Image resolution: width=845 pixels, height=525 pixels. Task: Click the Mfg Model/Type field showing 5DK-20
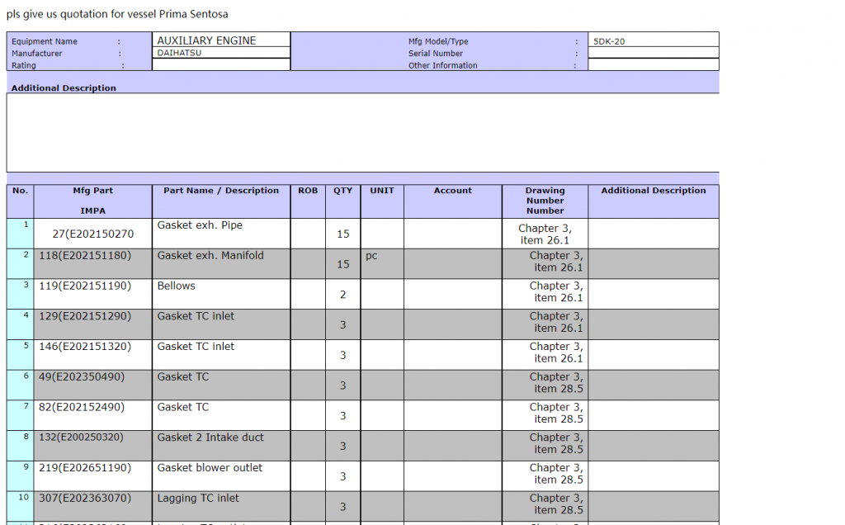[653, 40]
